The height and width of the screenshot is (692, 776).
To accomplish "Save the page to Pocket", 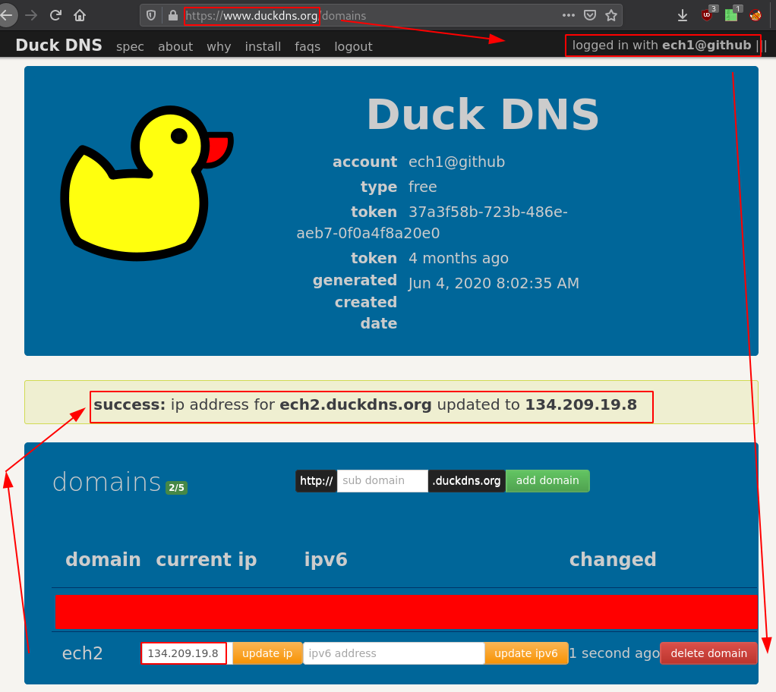I will (590, 15).
